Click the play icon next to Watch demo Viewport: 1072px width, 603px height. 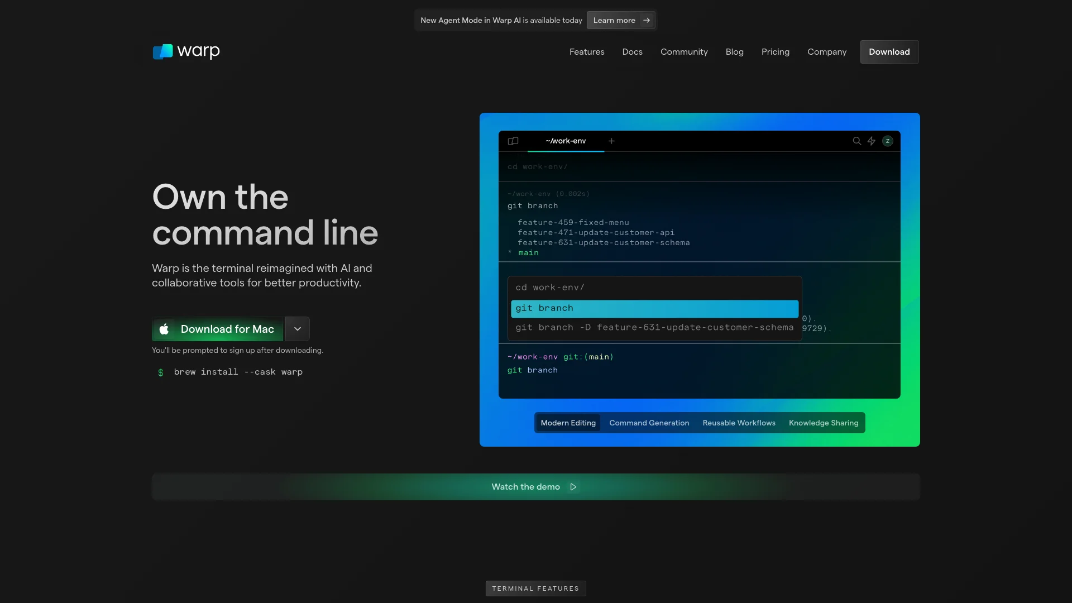point(573,487)
